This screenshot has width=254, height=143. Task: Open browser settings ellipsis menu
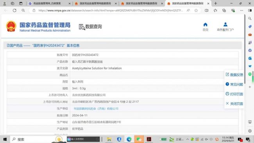tap(241, 11)
